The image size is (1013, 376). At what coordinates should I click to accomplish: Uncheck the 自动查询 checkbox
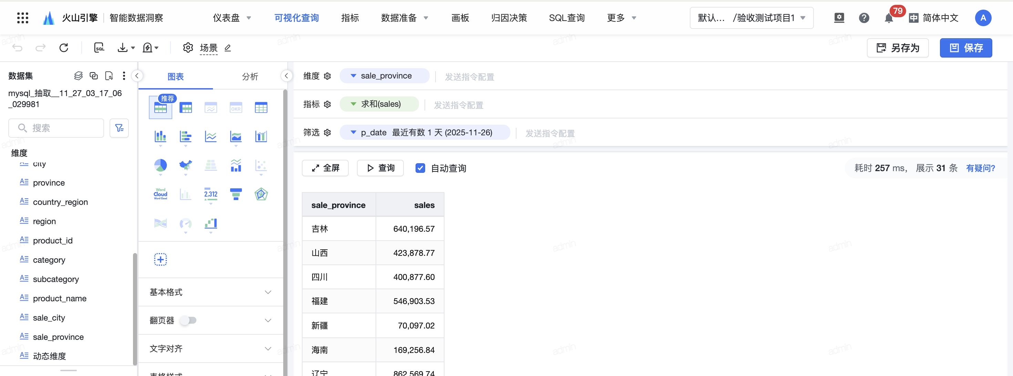420,168
